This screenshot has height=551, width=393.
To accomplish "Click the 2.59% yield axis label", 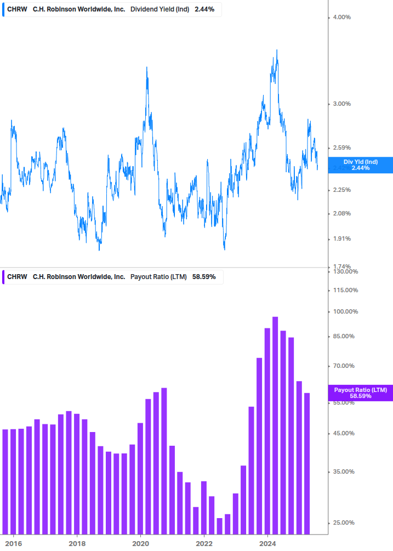I will pyautogui.click(x=341, y=148).
